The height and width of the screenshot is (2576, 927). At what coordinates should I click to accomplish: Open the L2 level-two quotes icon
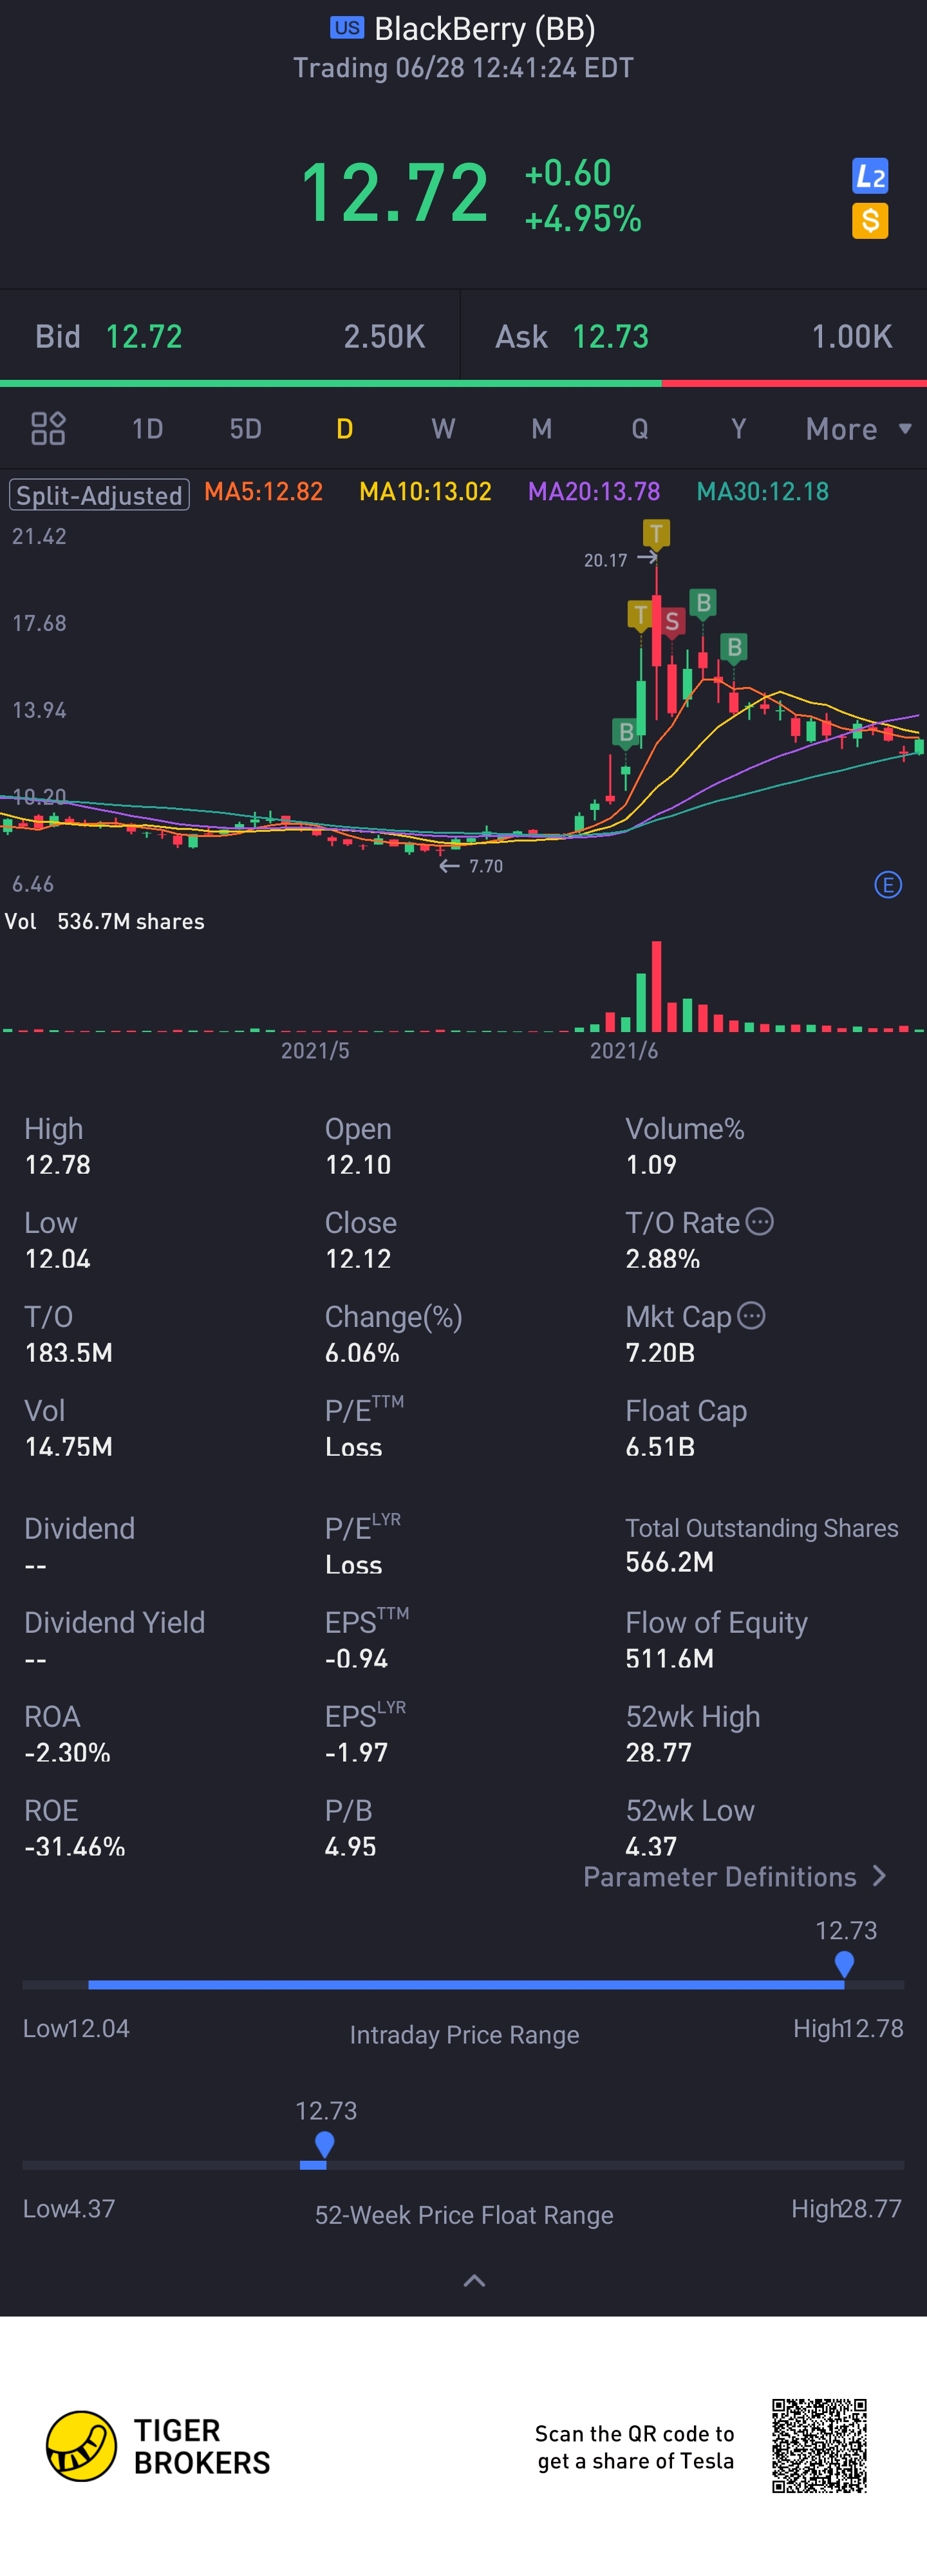870,177
